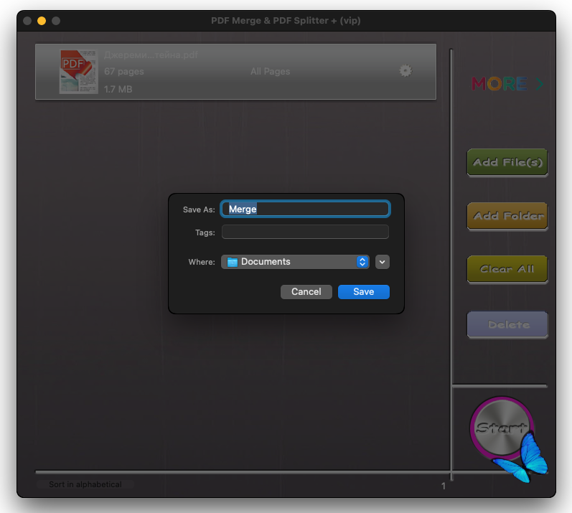
Task: Open the colorful MORE link
Action: [507, 84]
